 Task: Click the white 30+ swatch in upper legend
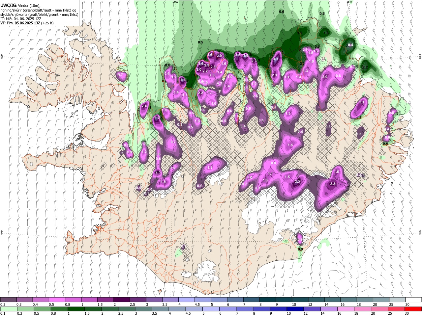(413, 300)
